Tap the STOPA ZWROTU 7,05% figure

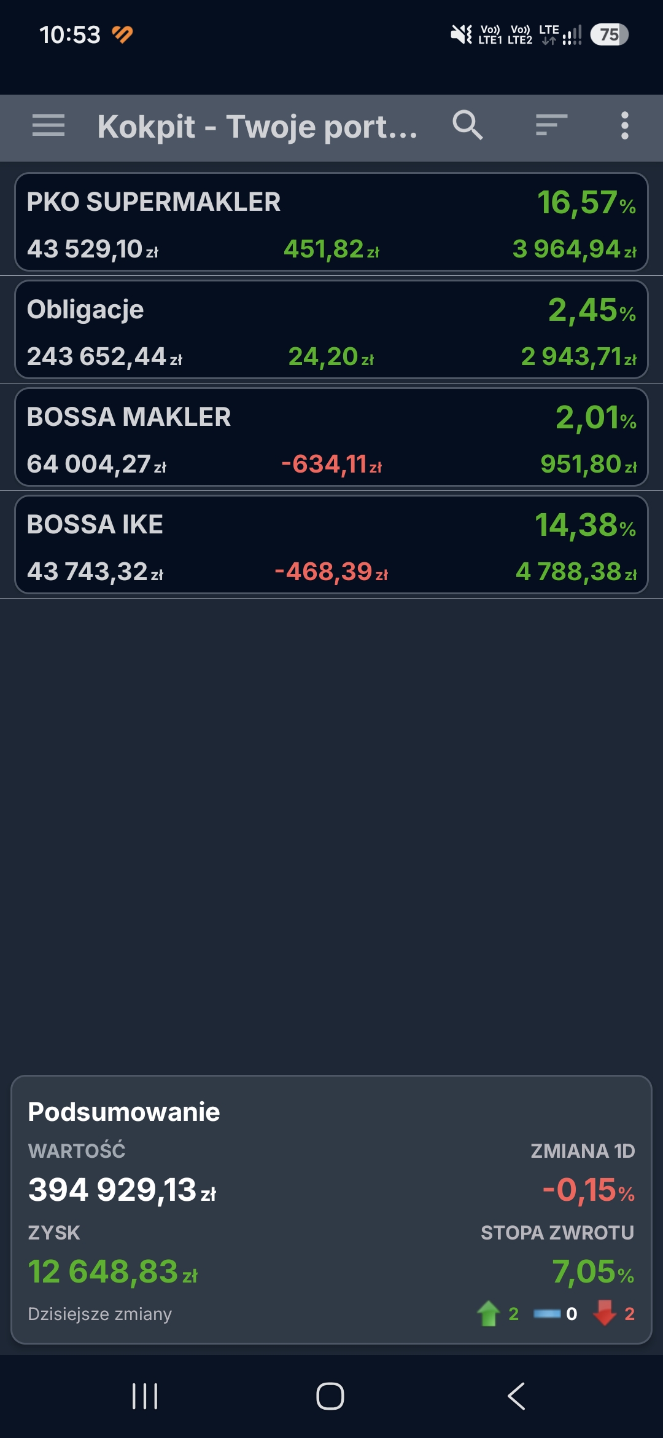593,1271
